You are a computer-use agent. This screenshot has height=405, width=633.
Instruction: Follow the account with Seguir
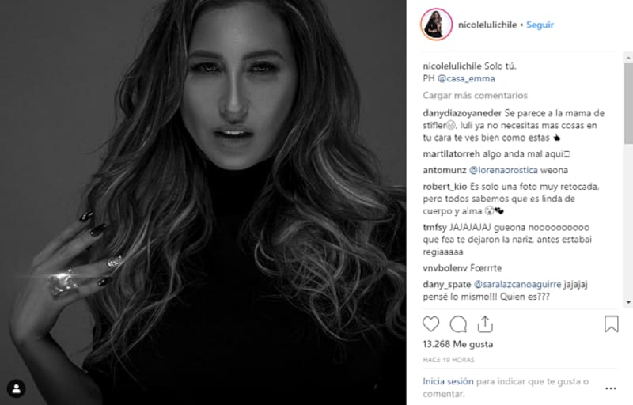pos(540,25)
